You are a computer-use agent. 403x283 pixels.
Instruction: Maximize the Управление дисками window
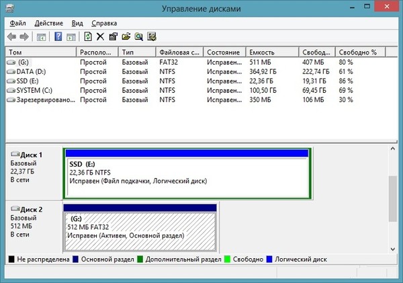pos(367,7)
